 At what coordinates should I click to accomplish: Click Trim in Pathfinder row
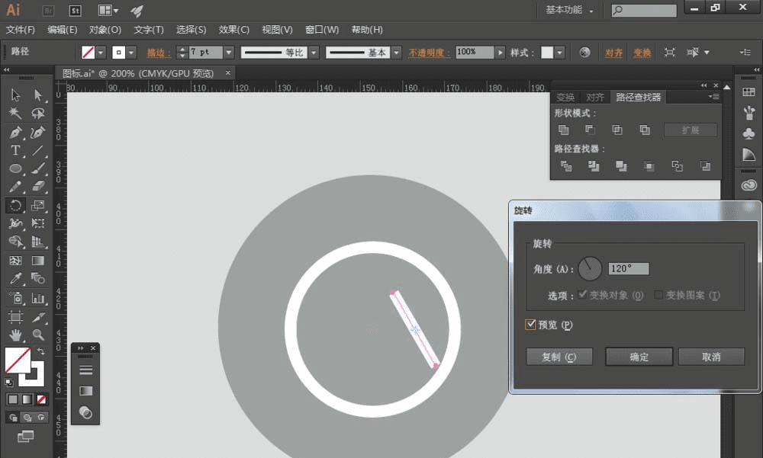(x=593, y=166)
